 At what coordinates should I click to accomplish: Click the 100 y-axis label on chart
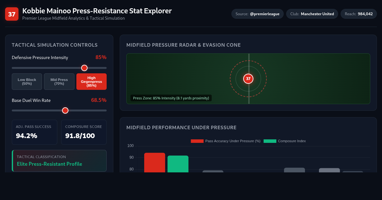pos(131,146)
